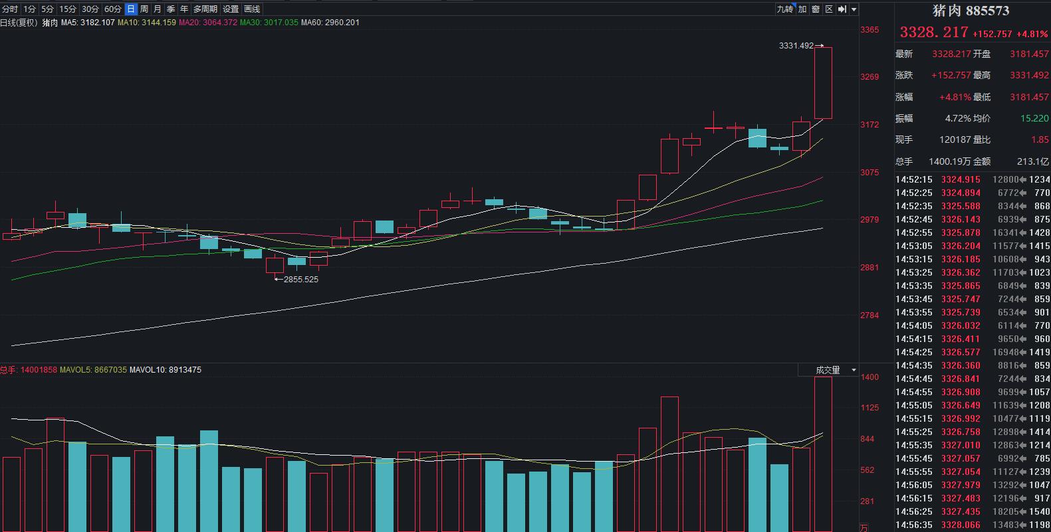Screen dimensions: 1051x532
Task: Open the top toolbar dropdown arrow
Action: [x=854, y=9]
